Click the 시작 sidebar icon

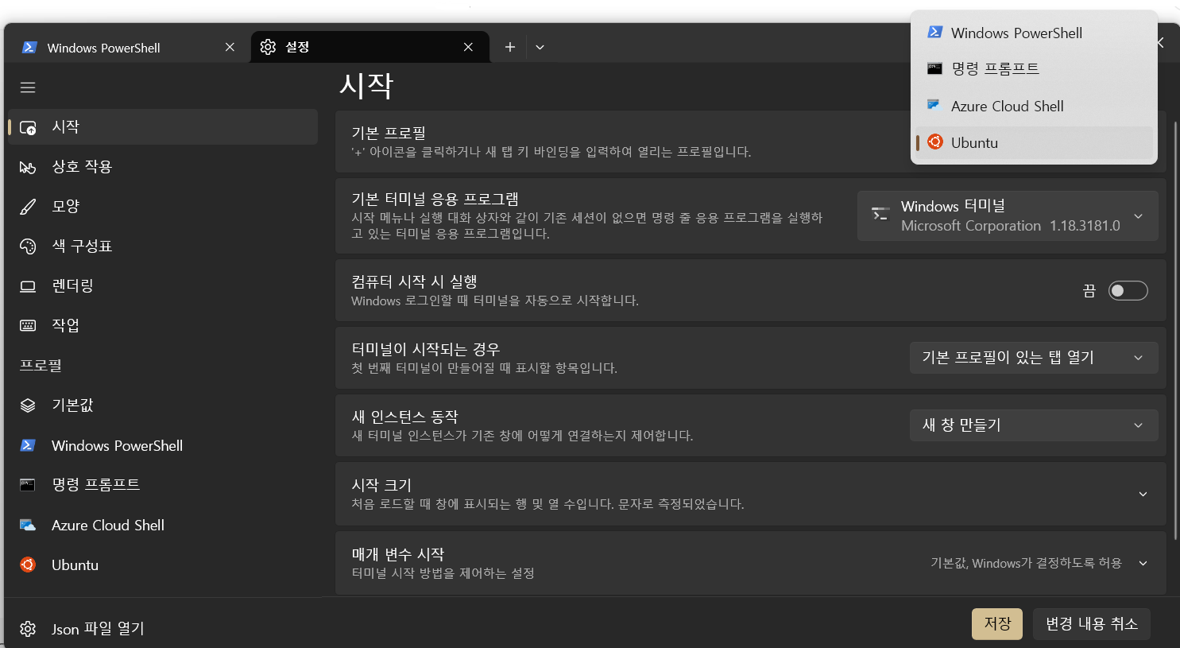pyautogui.click(x=28, y=127)
